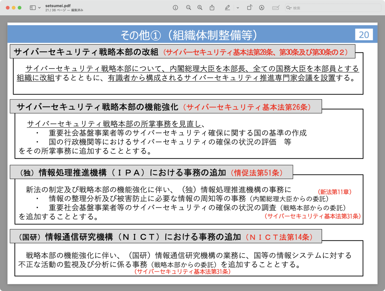The image size is (385, 291).
Task: Click the page number 20 box
Action: [x=364, y=35]
